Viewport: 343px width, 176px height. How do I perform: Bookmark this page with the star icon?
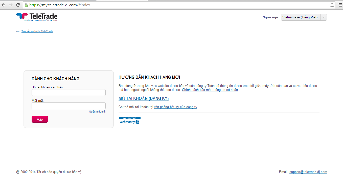(332, 5)
